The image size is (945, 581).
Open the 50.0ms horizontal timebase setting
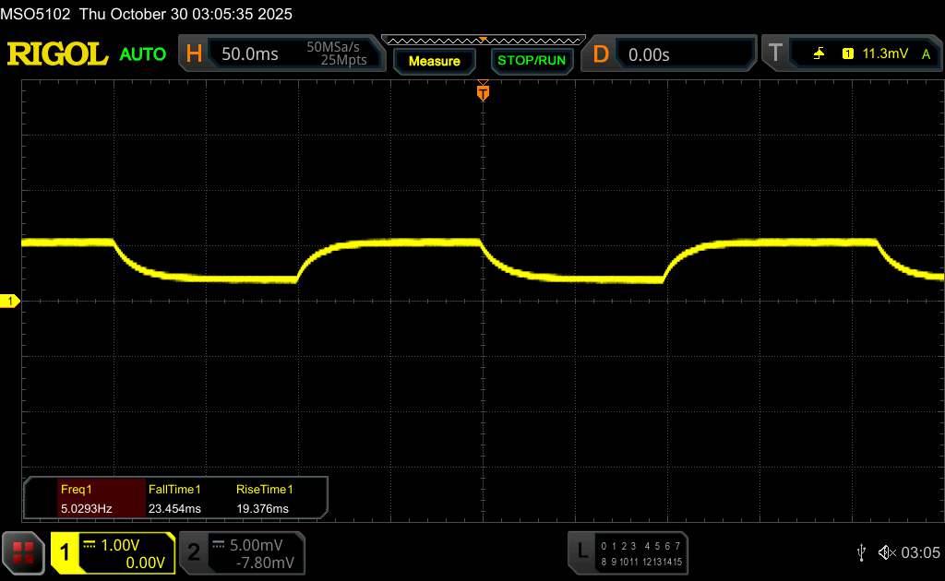250,54
